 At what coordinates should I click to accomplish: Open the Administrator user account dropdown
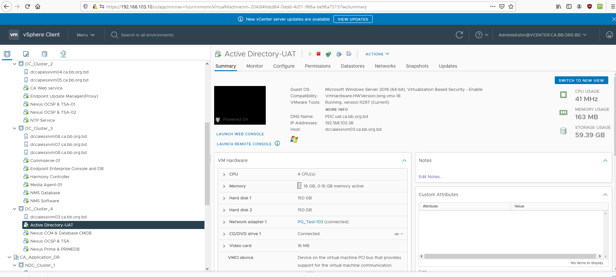(542, 35)
